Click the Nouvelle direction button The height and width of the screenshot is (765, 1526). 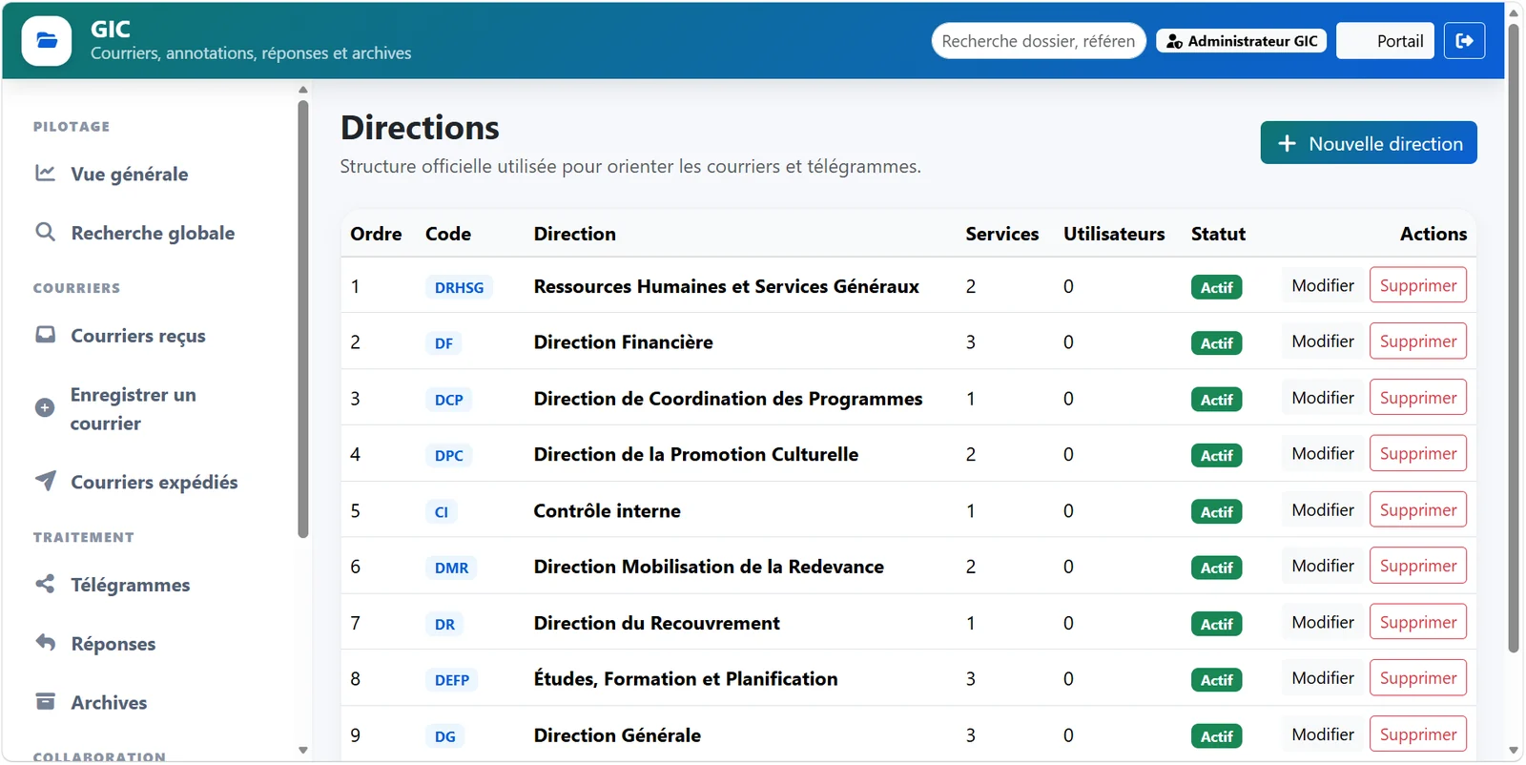tap(1368, 143)
